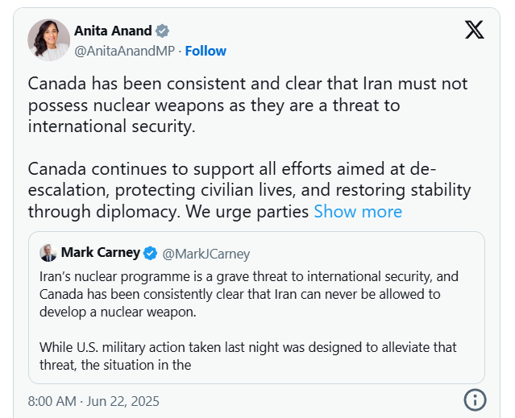This screenshot has height=418, width=515.
Task: Click the @MarkJCarney handle
Action: click(206, 255)
